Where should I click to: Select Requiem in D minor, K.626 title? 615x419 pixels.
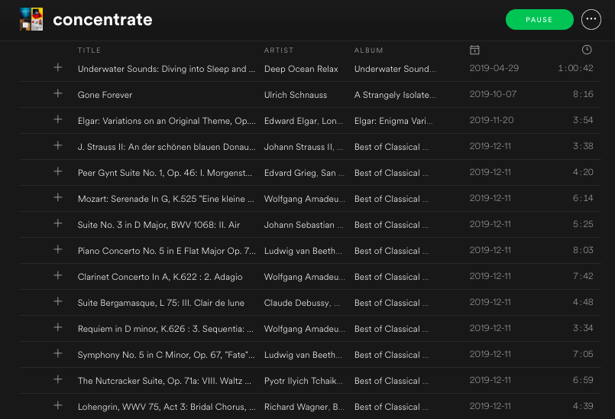[x=166, y=329]
